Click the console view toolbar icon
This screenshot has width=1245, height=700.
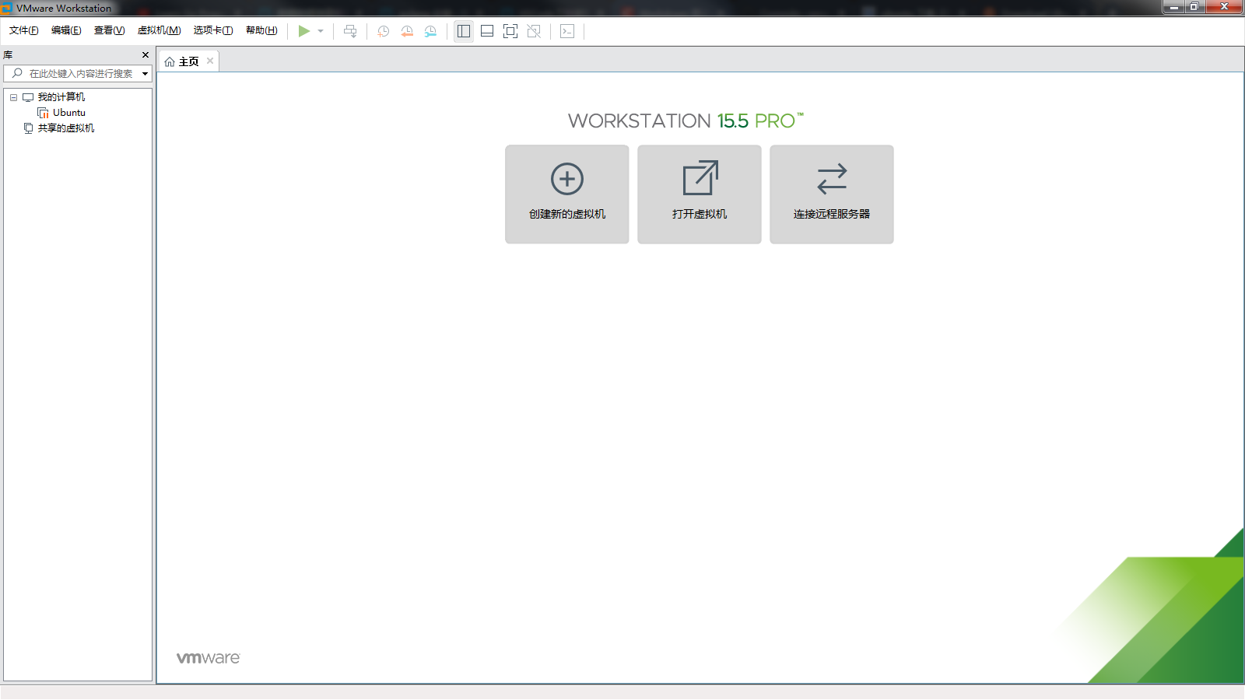point(567,31)
